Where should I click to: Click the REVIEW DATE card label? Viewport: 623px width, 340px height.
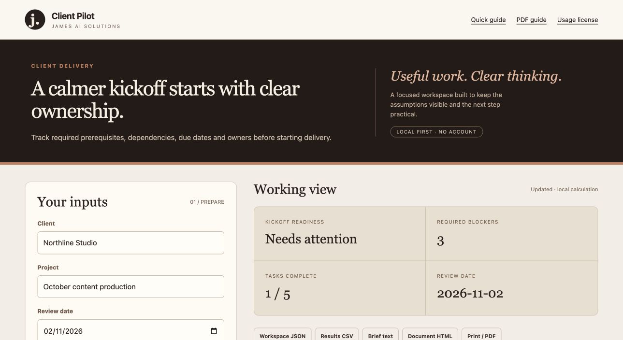[456, 276]
